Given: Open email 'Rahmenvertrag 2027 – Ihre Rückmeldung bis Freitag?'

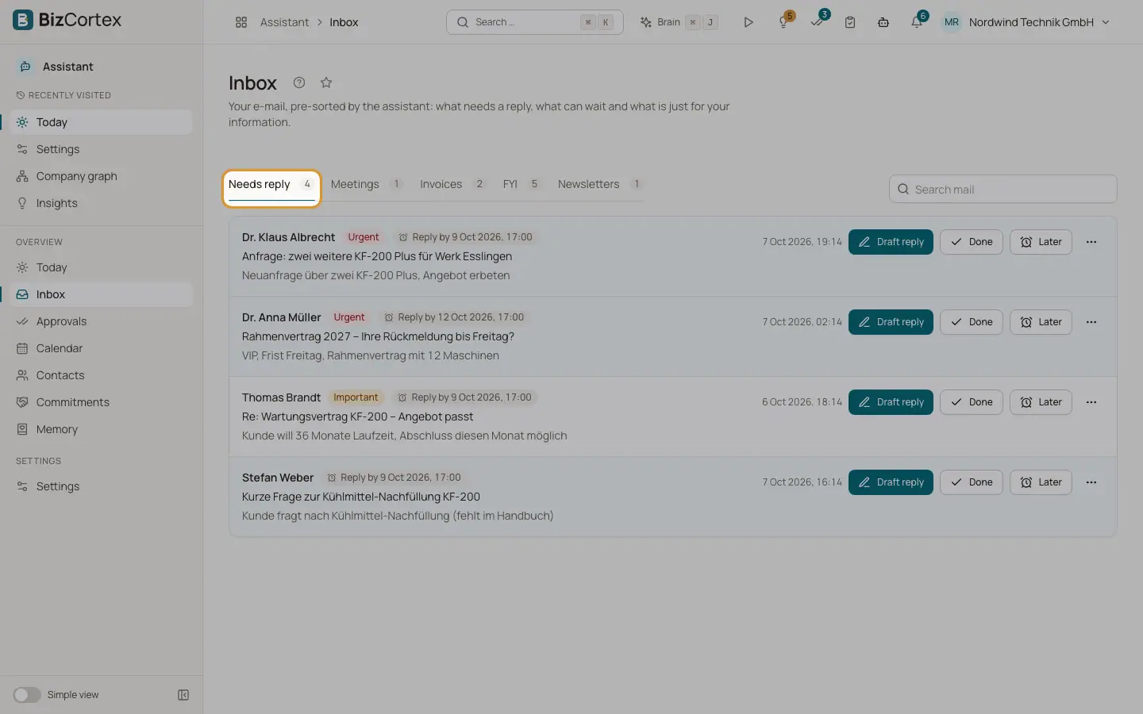Looking at the screenshot, I should pos(378,336).
